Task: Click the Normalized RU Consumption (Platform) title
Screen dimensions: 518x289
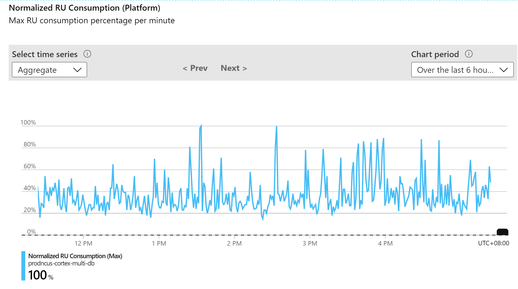Action: 84,8
